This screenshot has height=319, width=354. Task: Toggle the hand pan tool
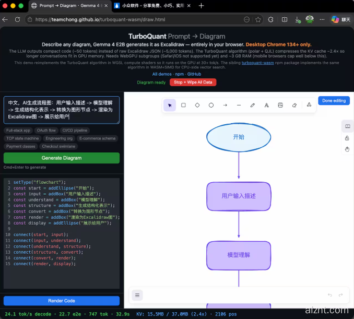click(x=347, y=149)
